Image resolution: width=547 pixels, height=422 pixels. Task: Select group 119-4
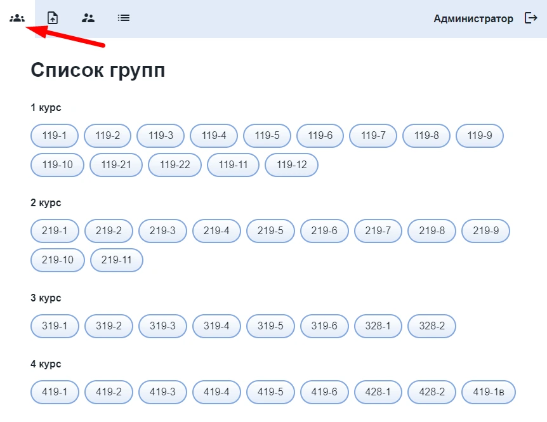tap(214, 136)
